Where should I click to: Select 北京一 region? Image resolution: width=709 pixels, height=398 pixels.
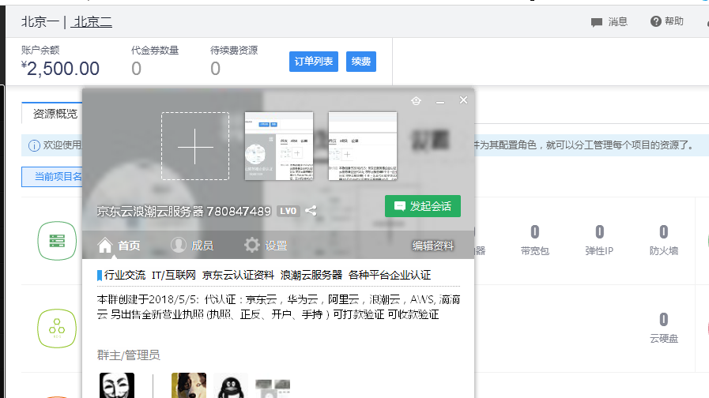[40, 21]
